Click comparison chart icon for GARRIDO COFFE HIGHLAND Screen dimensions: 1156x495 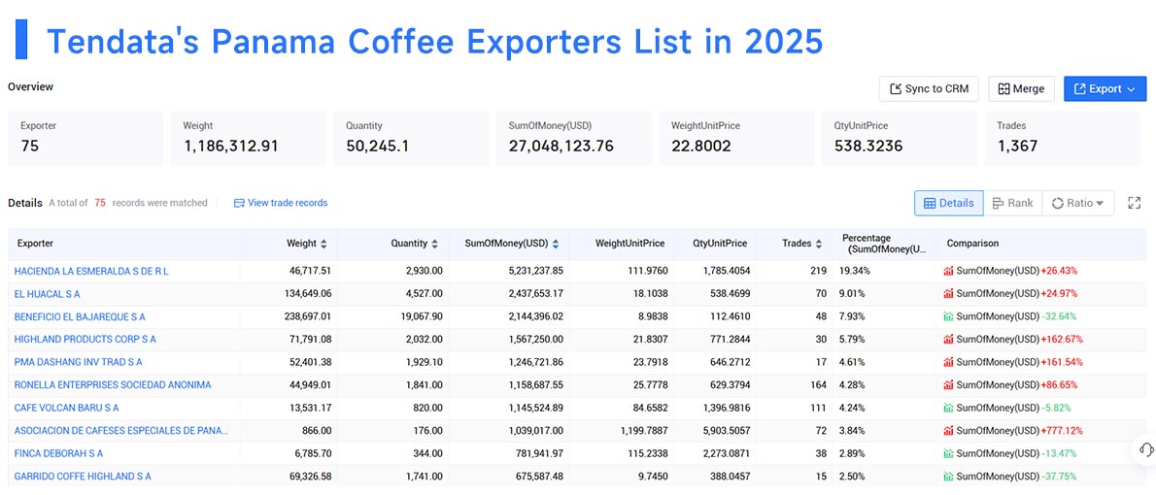click(949, 477)
